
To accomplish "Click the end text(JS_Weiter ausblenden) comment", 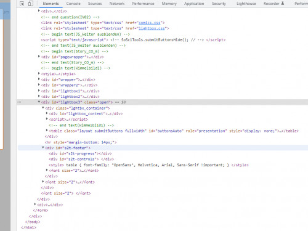I will [x=83, y=46].
